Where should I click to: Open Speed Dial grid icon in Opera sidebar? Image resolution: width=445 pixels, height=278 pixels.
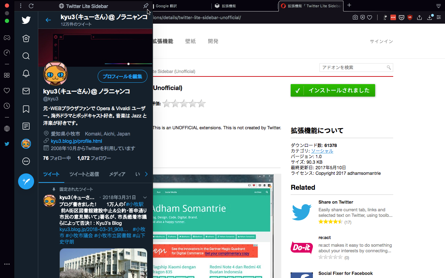tap(7, 75)
